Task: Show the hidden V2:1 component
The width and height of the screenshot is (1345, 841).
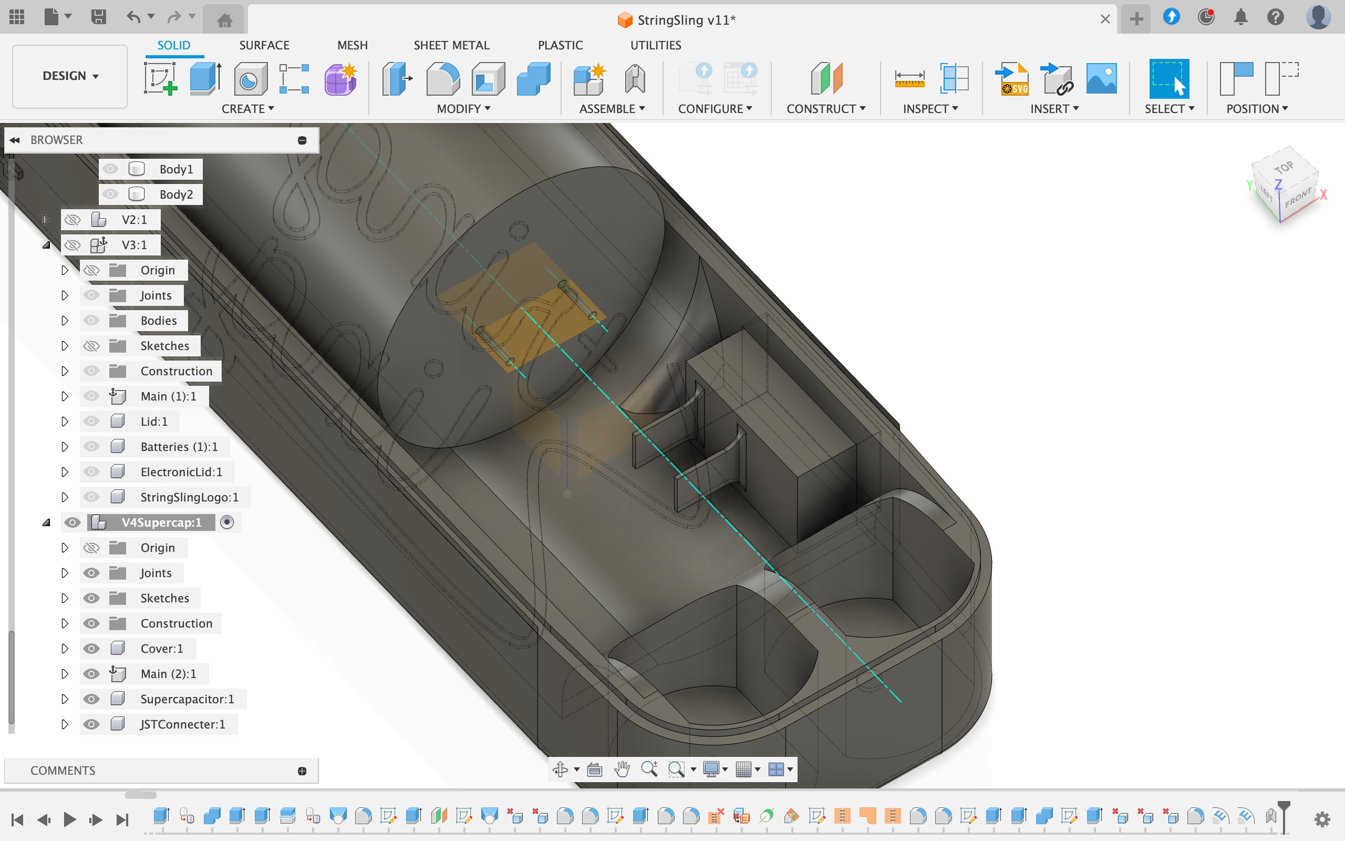Action: click(x=72, y=220)
